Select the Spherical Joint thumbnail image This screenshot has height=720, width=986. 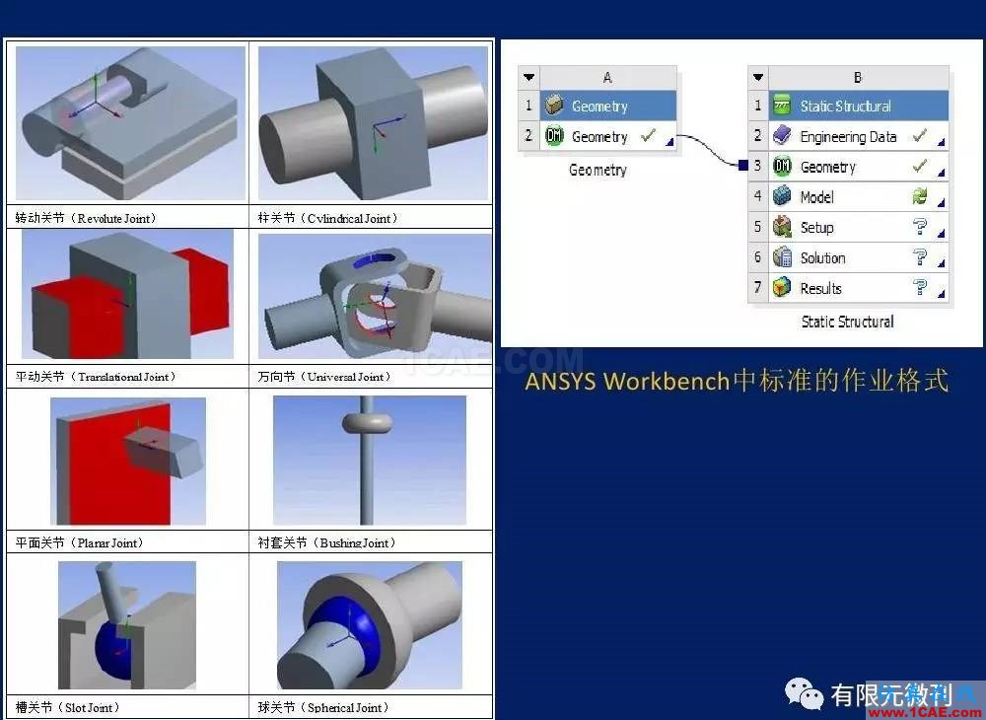(x=370, y=625)
